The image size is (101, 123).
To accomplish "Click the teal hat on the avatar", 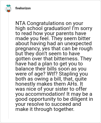I will pyautogui.click(x=8, y=6).
